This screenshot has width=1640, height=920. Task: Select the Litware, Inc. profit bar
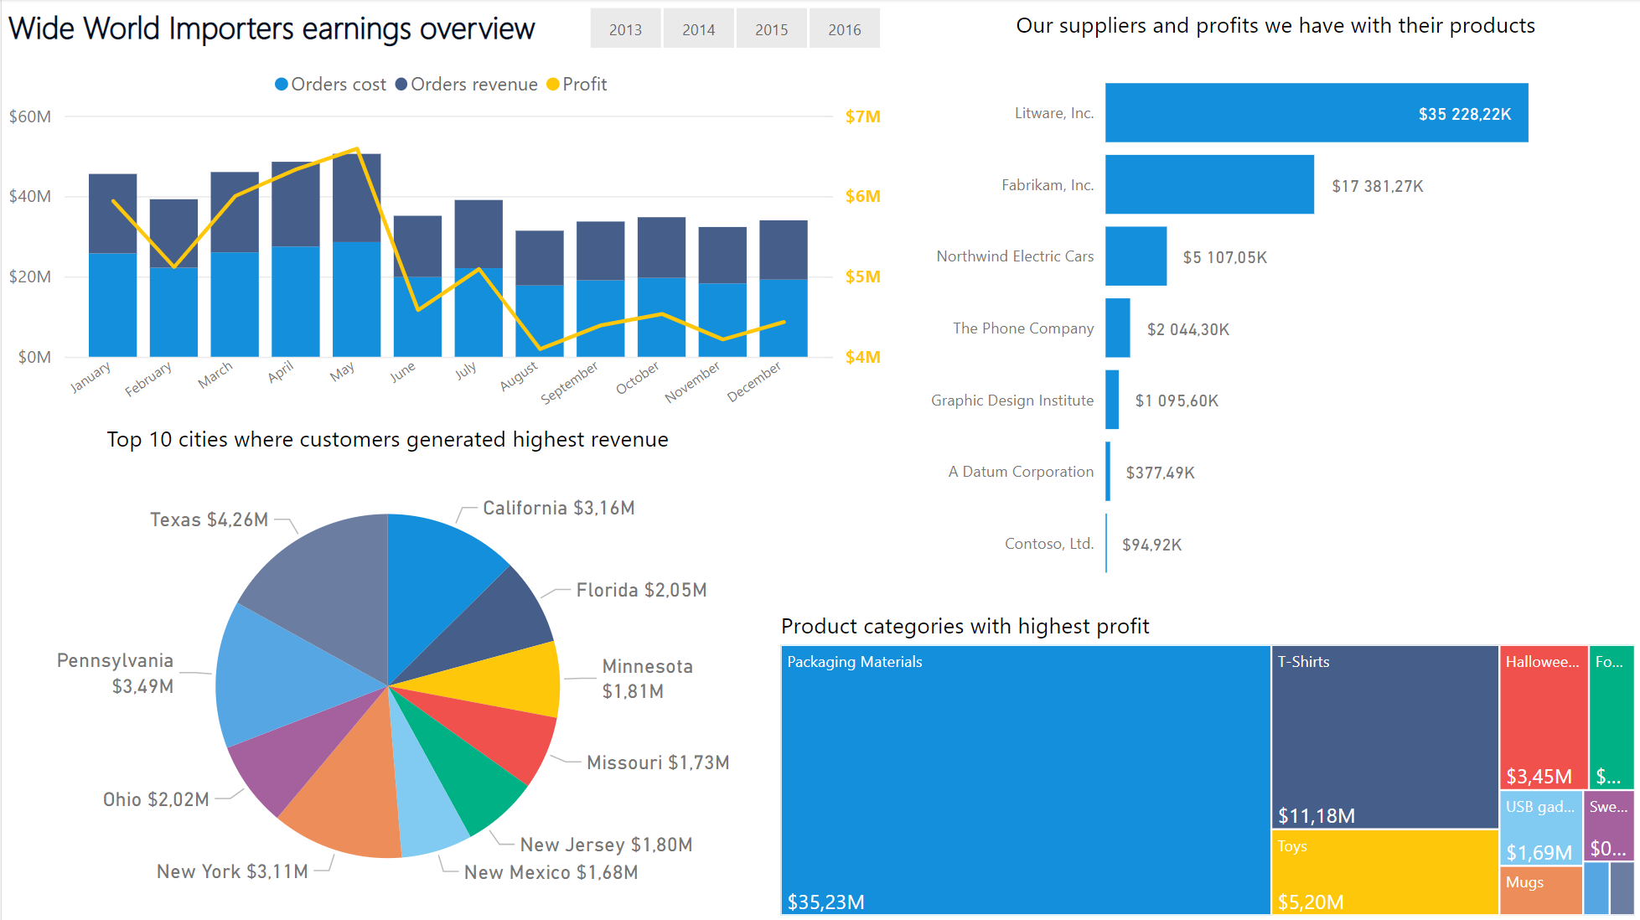[1317, 113]
